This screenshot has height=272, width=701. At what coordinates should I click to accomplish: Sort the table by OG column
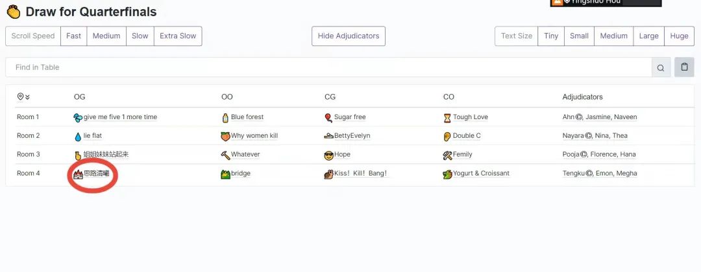pos(80,97)
